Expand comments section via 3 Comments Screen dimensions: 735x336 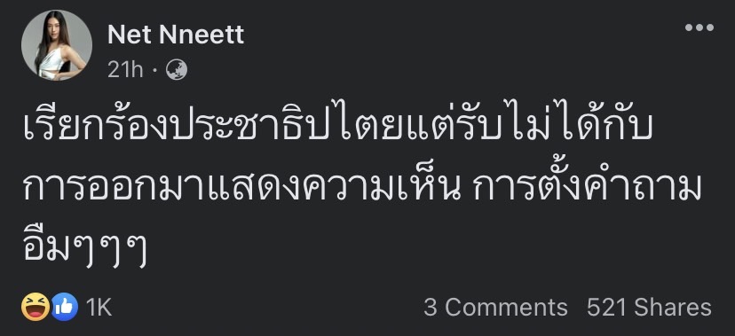pyautogui.click(x=495, y=308)
